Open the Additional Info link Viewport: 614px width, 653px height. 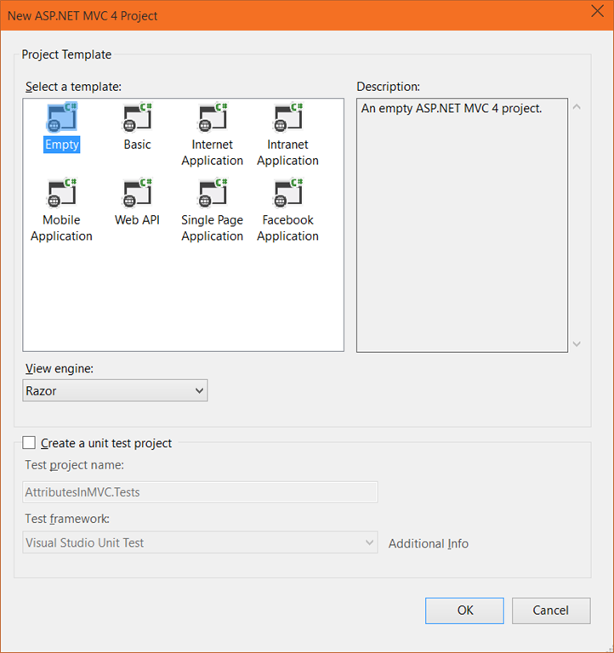tap(429, 543)
